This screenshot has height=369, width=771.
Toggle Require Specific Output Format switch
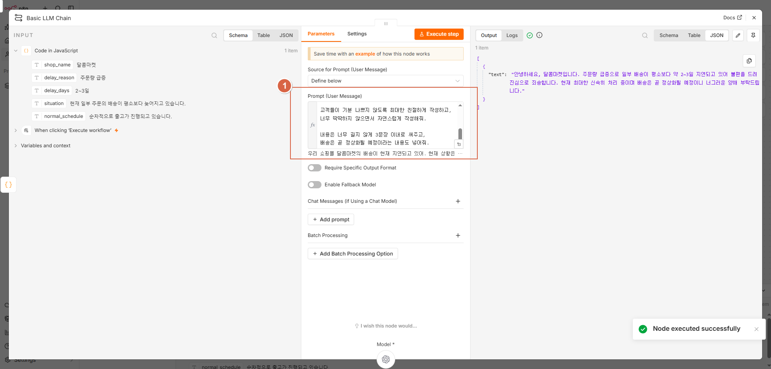pos(315,168)
